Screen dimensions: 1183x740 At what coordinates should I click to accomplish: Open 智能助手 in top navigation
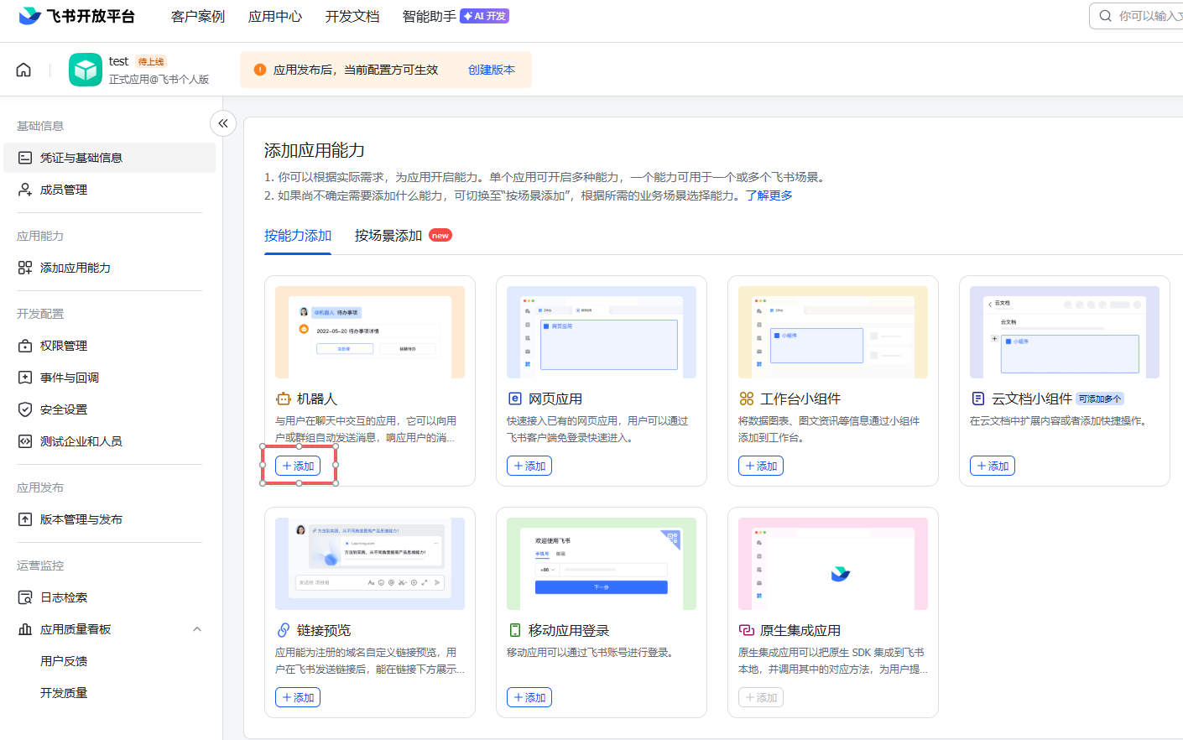click(x=430, y=17)
